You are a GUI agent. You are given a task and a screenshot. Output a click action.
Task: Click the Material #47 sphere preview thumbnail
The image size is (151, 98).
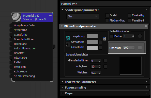coord(17,17)
